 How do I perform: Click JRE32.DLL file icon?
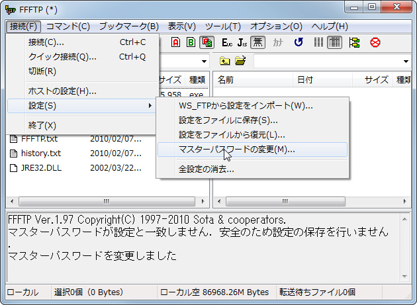13,168
